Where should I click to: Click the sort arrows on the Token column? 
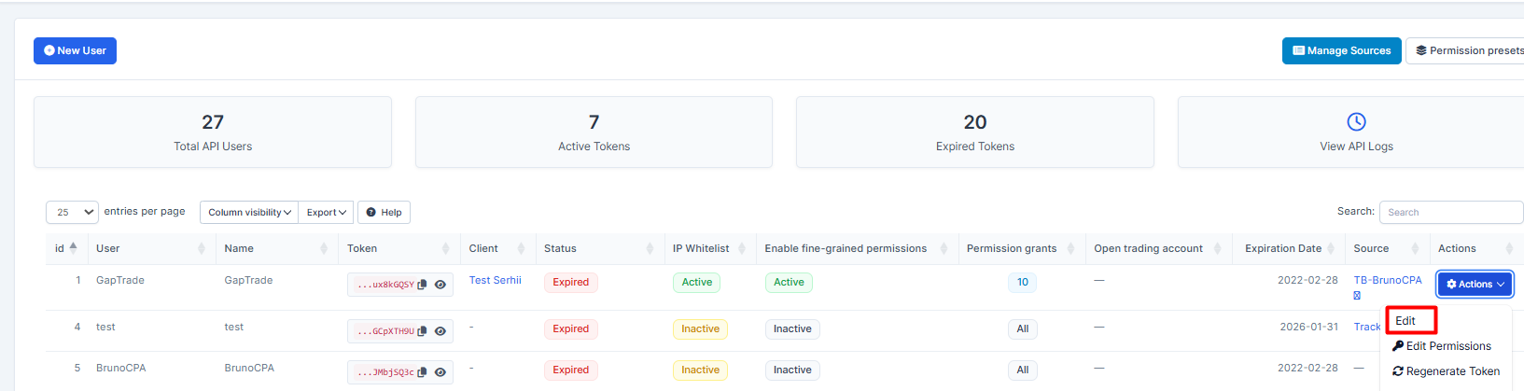click(x=445, y=248)
